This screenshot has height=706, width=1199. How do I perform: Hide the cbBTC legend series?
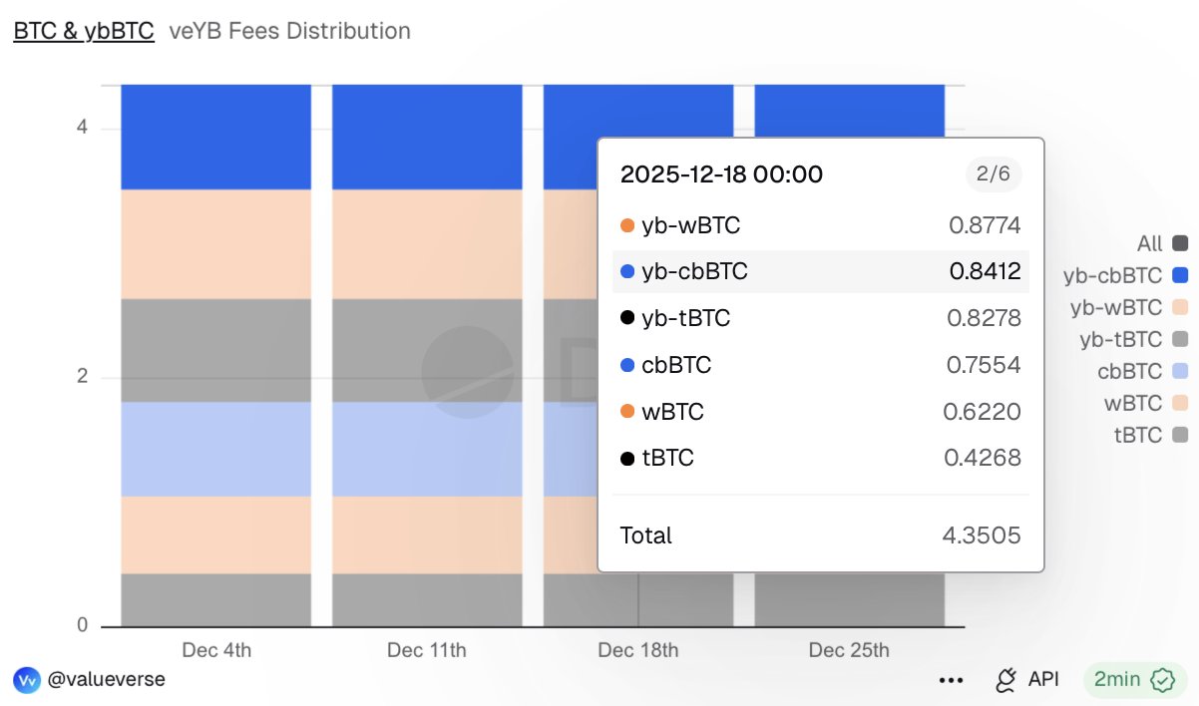1181,371
